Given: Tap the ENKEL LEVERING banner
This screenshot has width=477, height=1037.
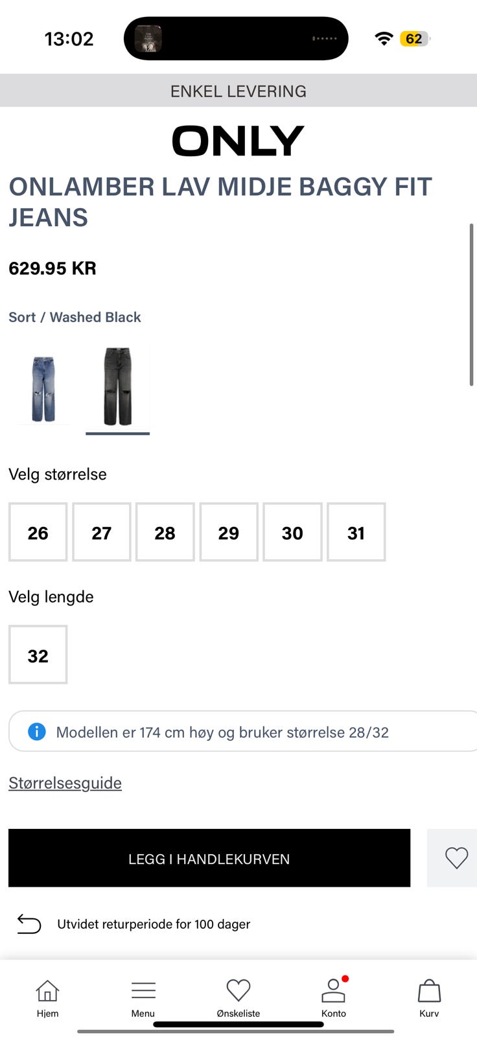Looking at the screenshot, I should [x=238, y=91].
